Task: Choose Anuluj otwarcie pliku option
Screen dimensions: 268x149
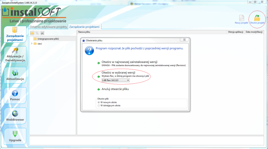Action: pos(115,89)
